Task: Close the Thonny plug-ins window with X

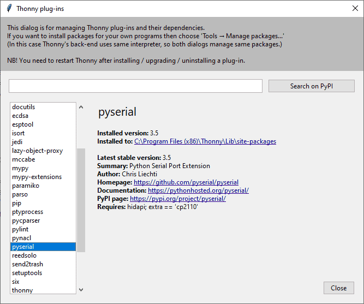Action: pos(355,8)
